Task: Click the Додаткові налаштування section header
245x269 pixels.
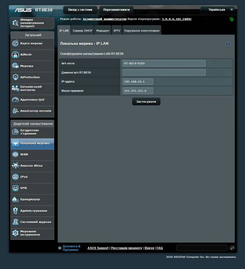Action: [x=33, y=124]
